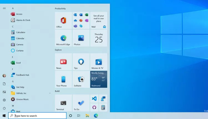Open Documents from the Start sidebar
The height and width of the screenshot is (119, 208).
point(4,84)
